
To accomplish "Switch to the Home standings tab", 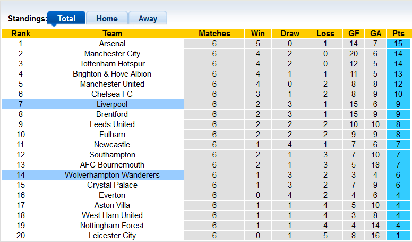I will 107,18.
